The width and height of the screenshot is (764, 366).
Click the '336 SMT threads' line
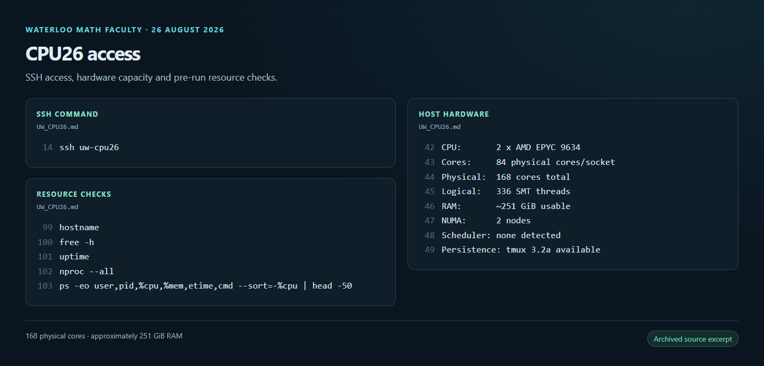point(506,191)
